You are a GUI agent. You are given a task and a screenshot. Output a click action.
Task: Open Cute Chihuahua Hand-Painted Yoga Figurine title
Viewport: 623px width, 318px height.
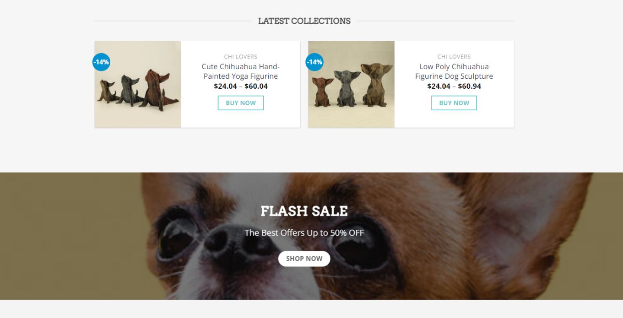tap(240, 71)
